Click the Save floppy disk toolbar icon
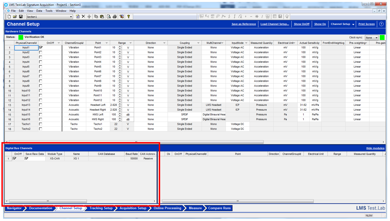This screenshot has height=221, width=390. click(x=21, y=17)
